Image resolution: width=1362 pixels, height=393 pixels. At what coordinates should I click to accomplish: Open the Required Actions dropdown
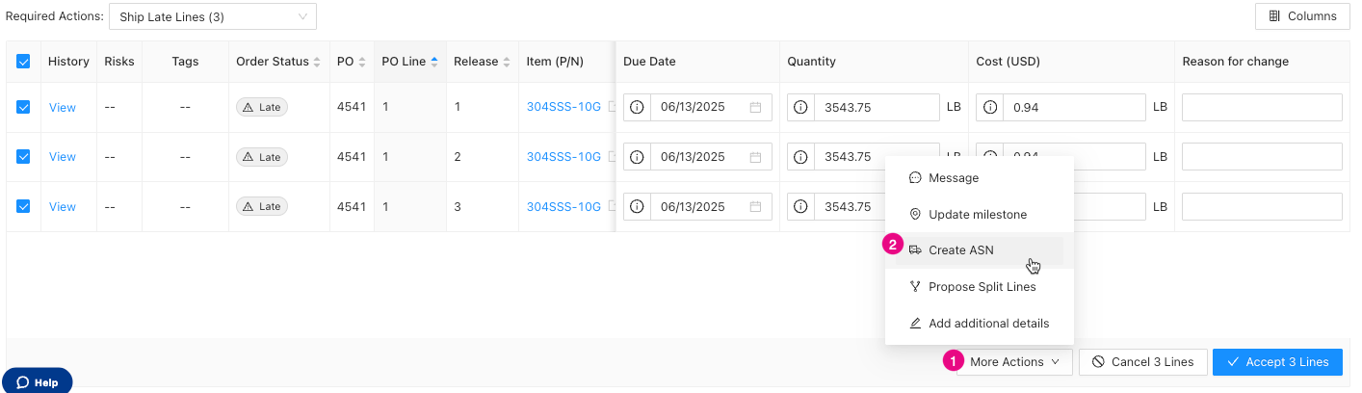(x=212, y=16)
